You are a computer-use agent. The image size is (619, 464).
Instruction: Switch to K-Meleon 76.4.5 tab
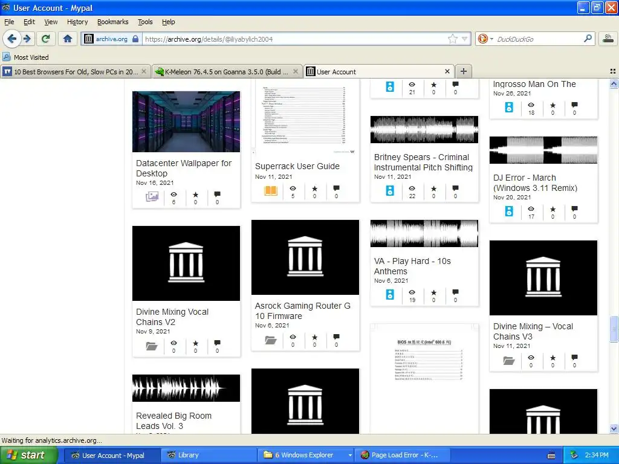(227, 71)
